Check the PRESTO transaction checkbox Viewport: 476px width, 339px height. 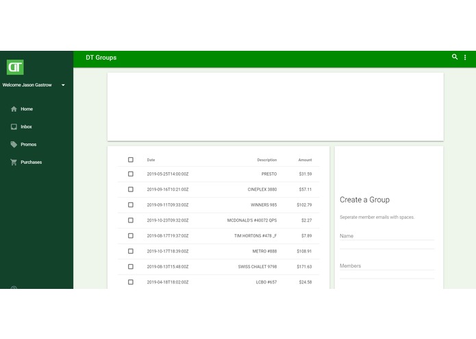(x=131, y=174)
